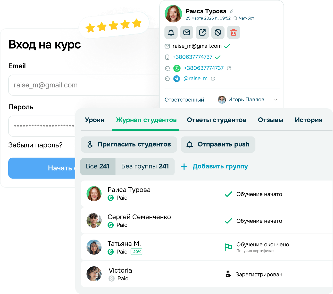Click the chat-bot icon in Telegram row
The width and height of the screenshot is (333, 294).
[167, 79]
